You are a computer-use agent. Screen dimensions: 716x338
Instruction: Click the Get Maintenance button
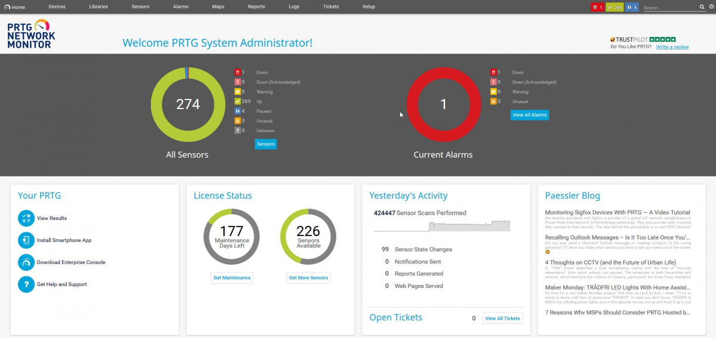coord(232,278)
